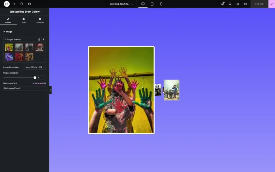
Task: Open the Structure navigator layers icon
Action: [237, 4]
